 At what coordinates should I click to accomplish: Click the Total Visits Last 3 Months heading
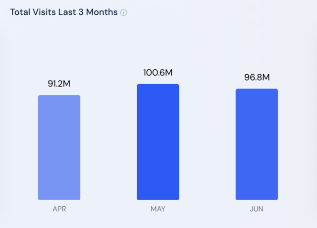coord(64,12)
